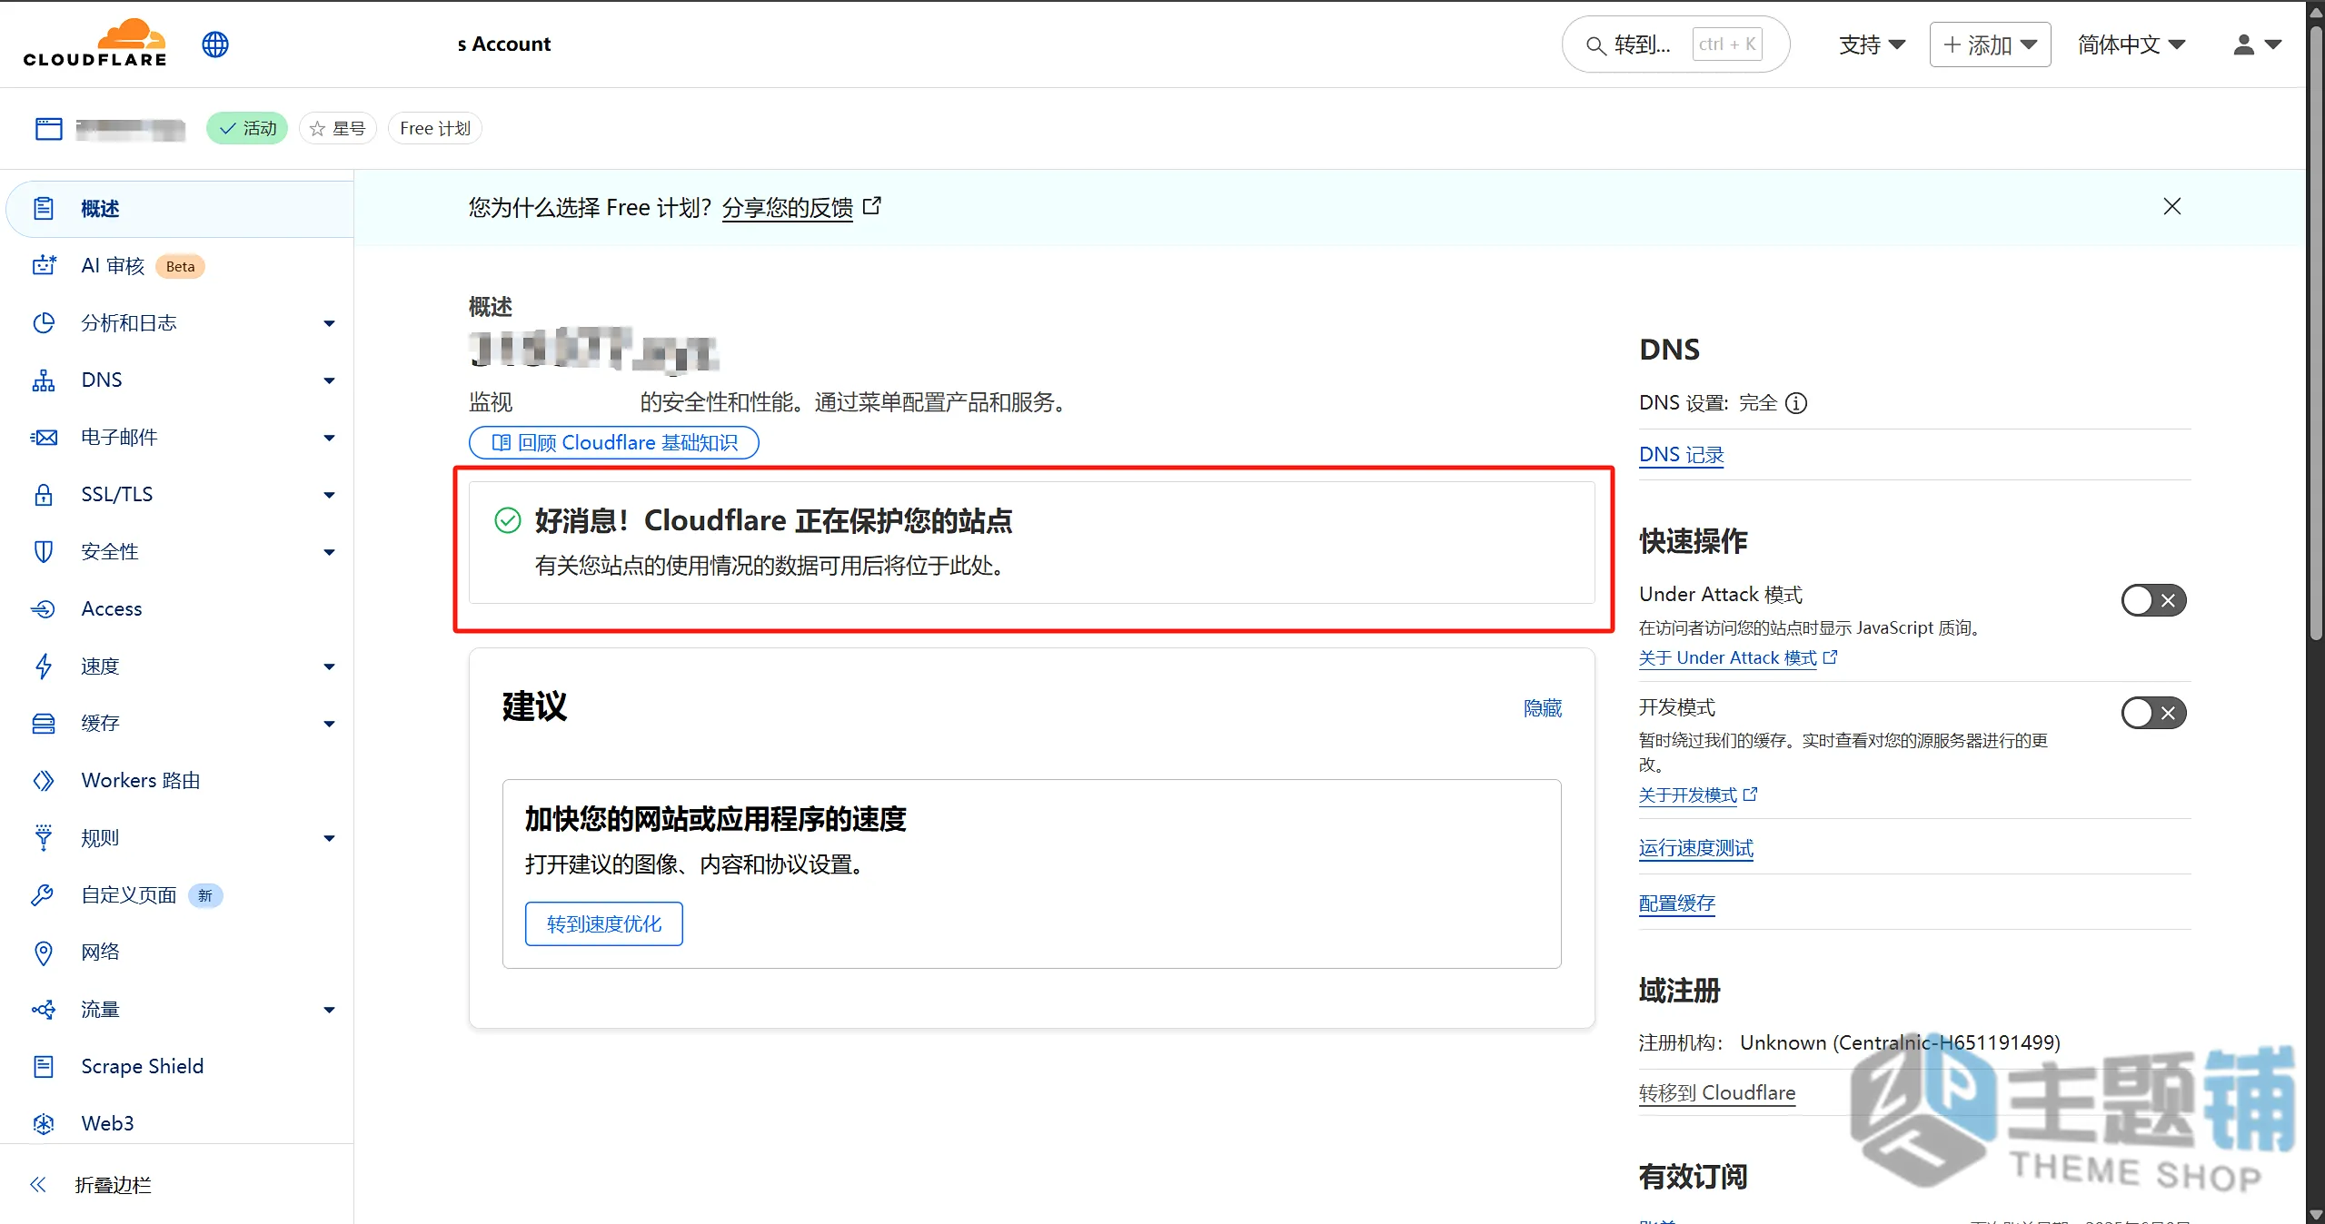
Task: Open the user profile icon menu
Action: 2257,44
